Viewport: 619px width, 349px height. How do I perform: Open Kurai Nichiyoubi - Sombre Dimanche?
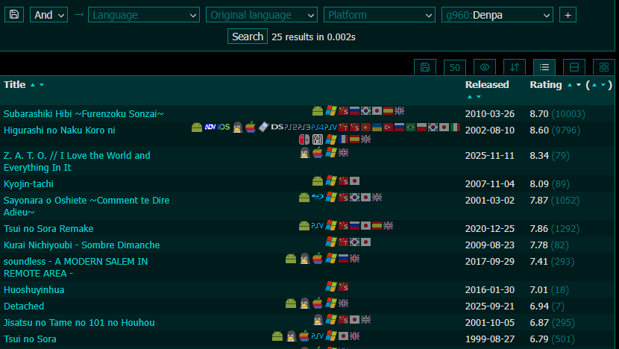82,245
